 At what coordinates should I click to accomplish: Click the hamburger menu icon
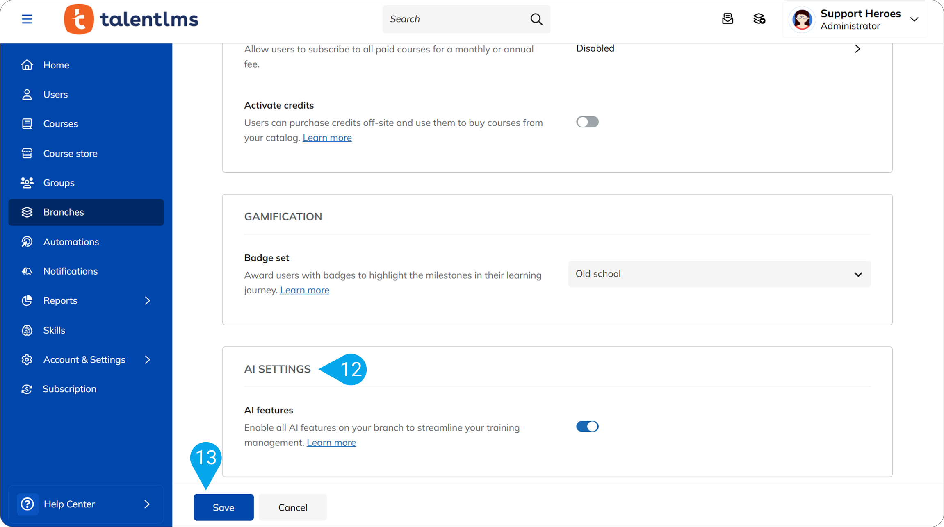(27, 19)
